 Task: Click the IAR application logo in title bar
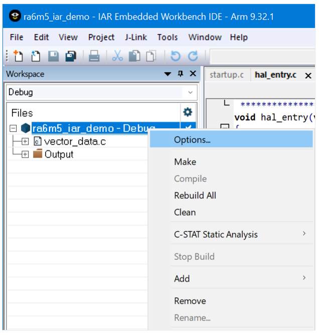[x=15, y=16]
